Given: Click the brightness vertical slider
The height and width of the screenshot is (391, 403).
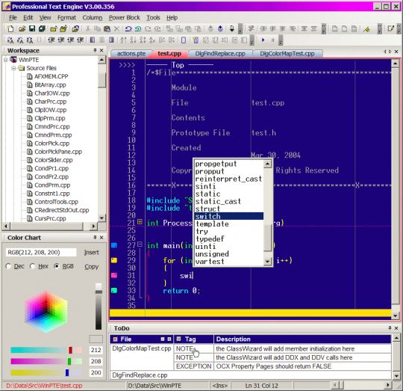Looking at the screenshot, I should 99,307.
